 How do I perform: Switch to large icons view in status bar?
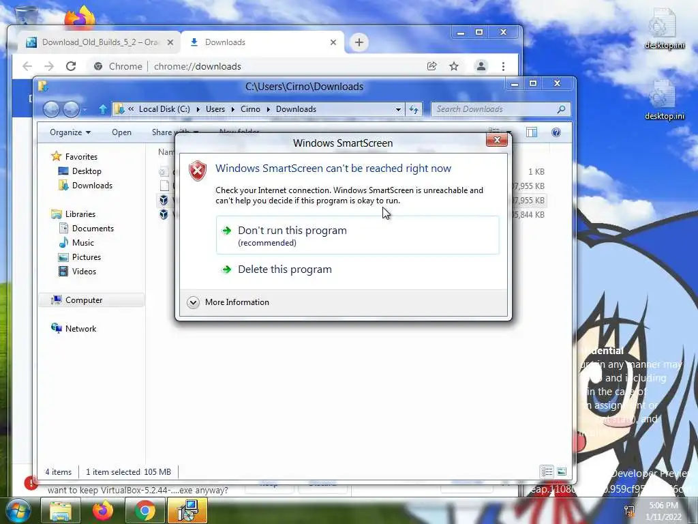pos(562,471)
